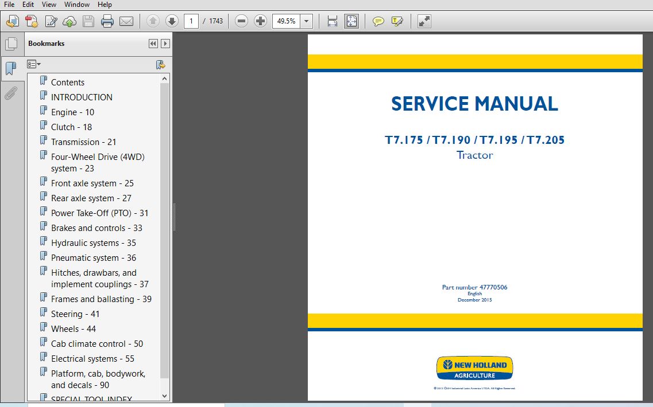Open the Cab climate control - 50 bookmark

click(96, 344)
